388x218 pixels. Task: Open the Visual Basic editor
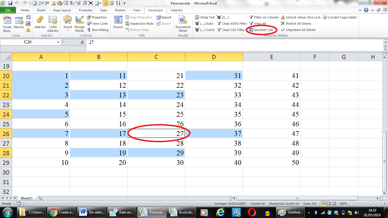pos(7,24)
